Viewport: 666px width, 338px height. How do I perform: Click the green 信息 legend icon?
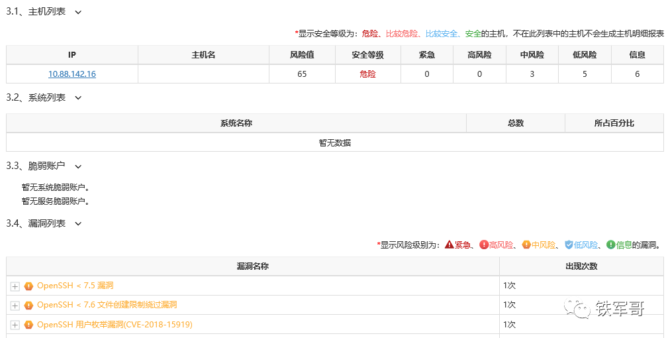coord(611,245)
